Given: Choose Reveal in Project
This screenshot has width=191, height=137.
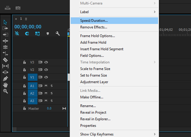Looking at the screenshot, I should (114, 112).
